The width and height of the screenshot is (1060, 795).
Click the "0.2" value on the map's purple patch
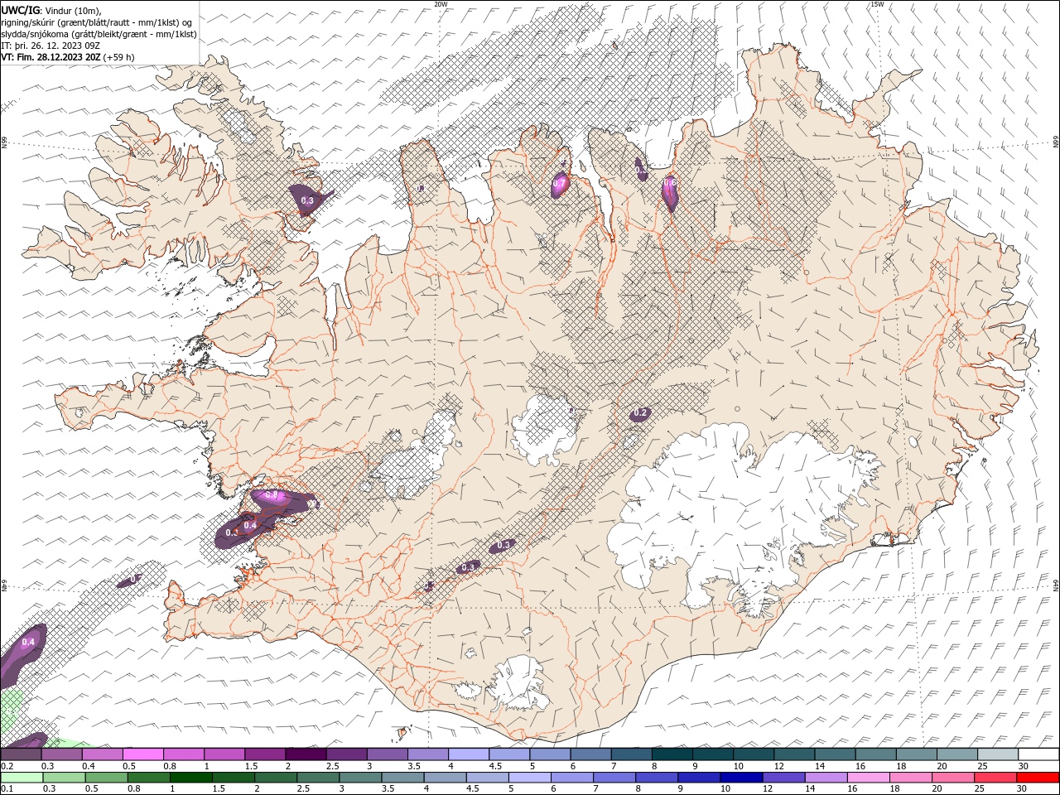tap(640, 412)
